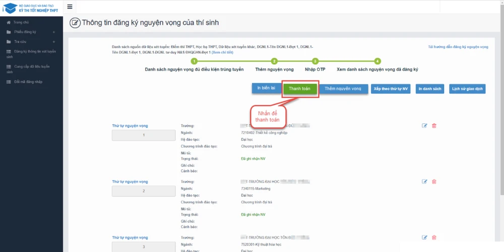The image size is (504, 252).
Task: Edit nguyện vọng 1 with pencil icon
Action: click(424, 126)
